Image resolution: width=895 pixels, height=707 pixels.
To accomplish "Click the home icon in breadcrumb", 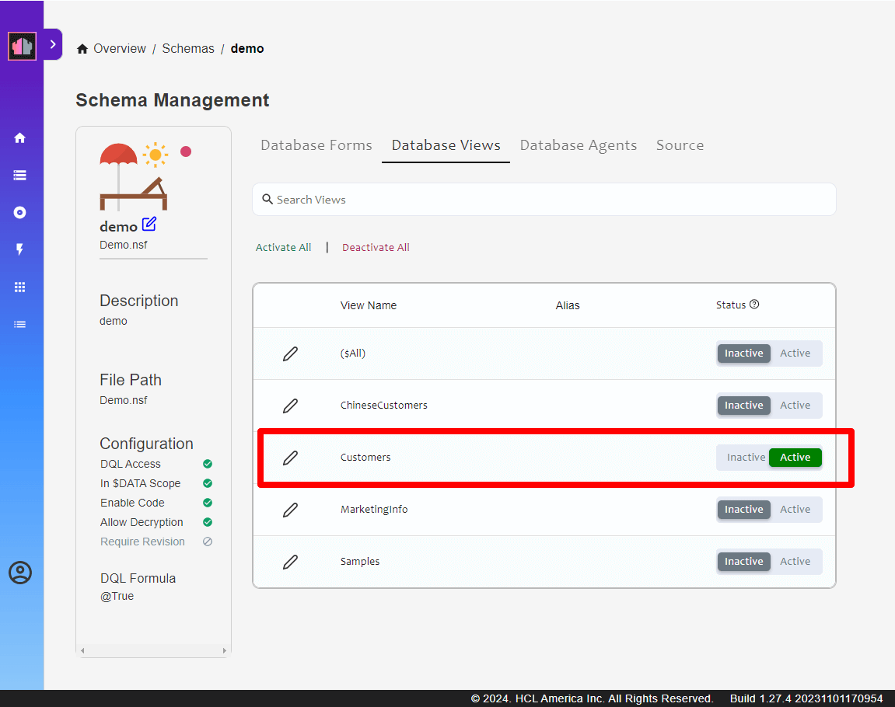I will pos(82,49).
